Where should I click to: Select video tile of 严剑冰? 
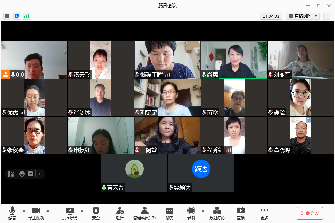pyautogui.click(x=100, y=98)
